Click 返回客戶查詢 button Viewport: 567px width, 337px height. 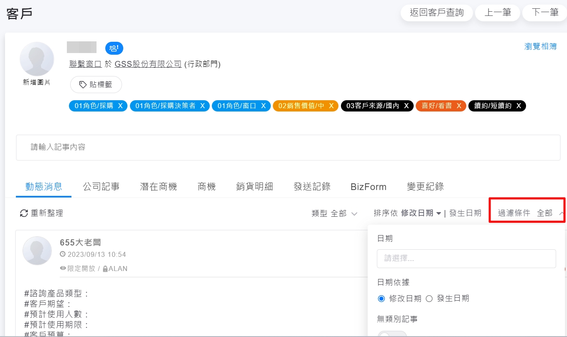437,13
